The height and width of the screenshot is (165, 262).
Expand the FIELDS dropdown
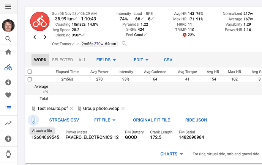point(106,60)
